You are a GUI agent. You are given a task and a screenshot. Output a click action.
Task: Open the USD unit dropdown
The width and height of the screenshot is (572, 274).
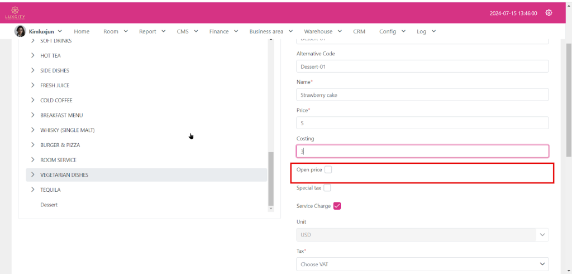(x=422, y=235)
